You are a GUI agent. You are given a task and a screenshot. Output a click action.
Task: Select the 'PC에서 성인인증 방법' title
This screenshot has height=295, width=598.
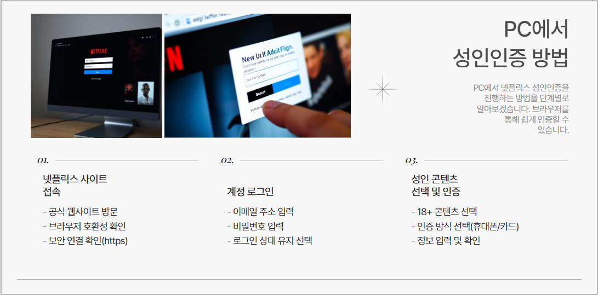point(511,44)
